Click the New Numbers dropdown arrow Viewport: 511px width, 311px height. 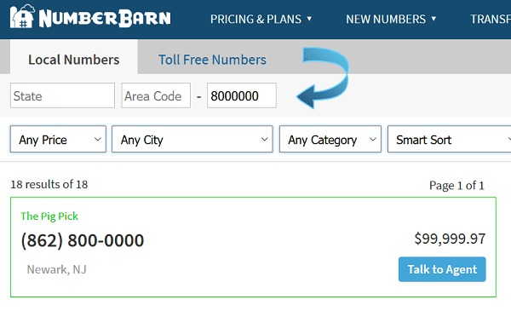pos(433,19)
